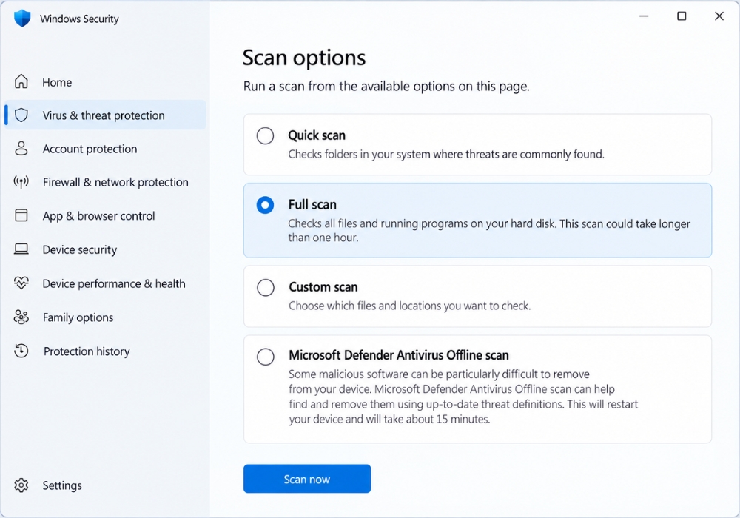Viewport: 740px width, 518px height.
Task: Click the App & browser control window icon
Action: pyautogui.click(x=21, y=215)
